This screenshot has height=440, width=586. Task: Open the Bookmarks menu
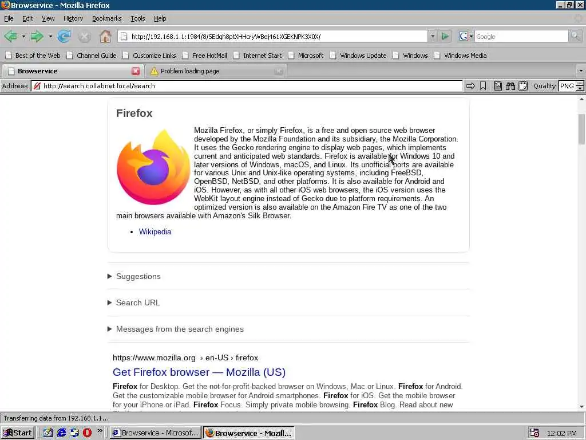106,18
